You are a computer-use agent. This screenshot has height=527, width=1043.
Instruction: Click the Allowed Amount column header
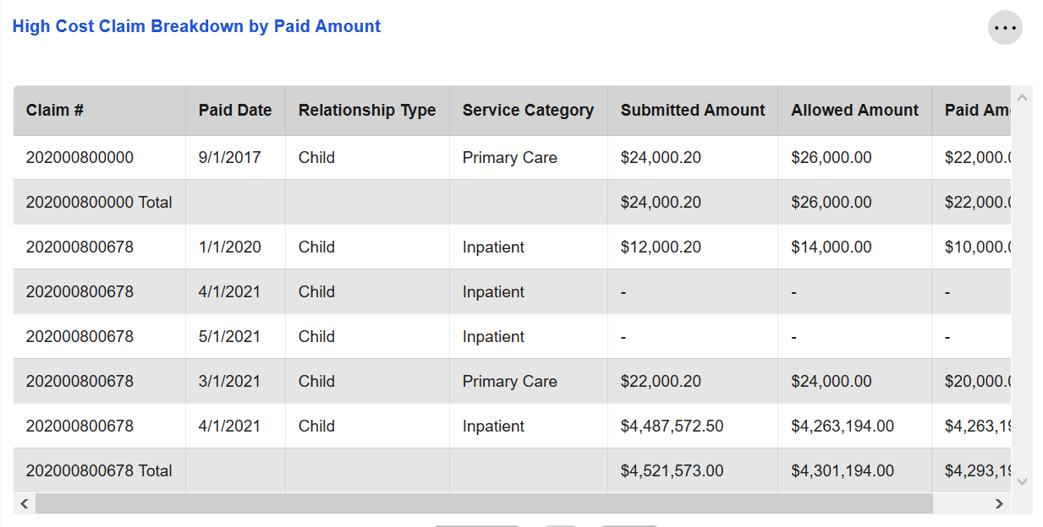(854, 111)
